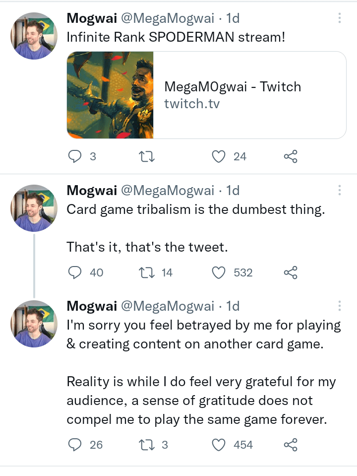Open the three-dot menu on the apology tweet
The width and height of the screenshot is (357, 476).
(x=339, y=306)
